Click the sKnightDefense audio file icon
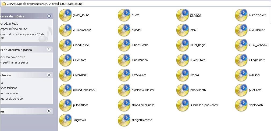The width and height of the screenshot is (271, 131). point(124,120)
